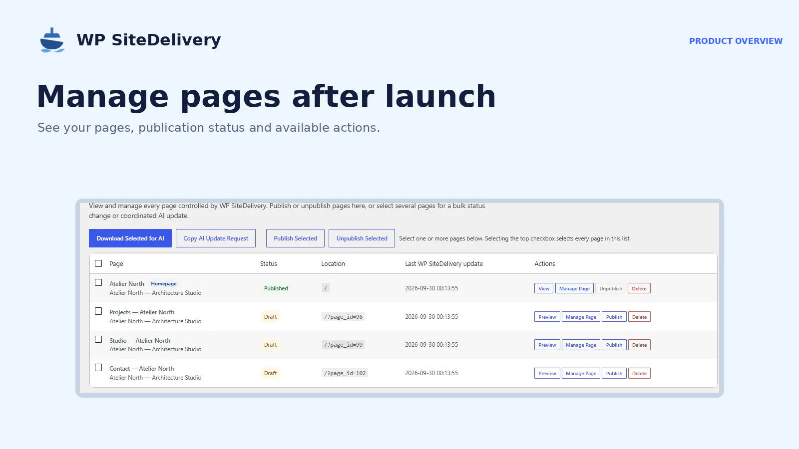The image size is (799, 449).
Task: View the Atelier North homepage
Action: [x=544, y=288]
